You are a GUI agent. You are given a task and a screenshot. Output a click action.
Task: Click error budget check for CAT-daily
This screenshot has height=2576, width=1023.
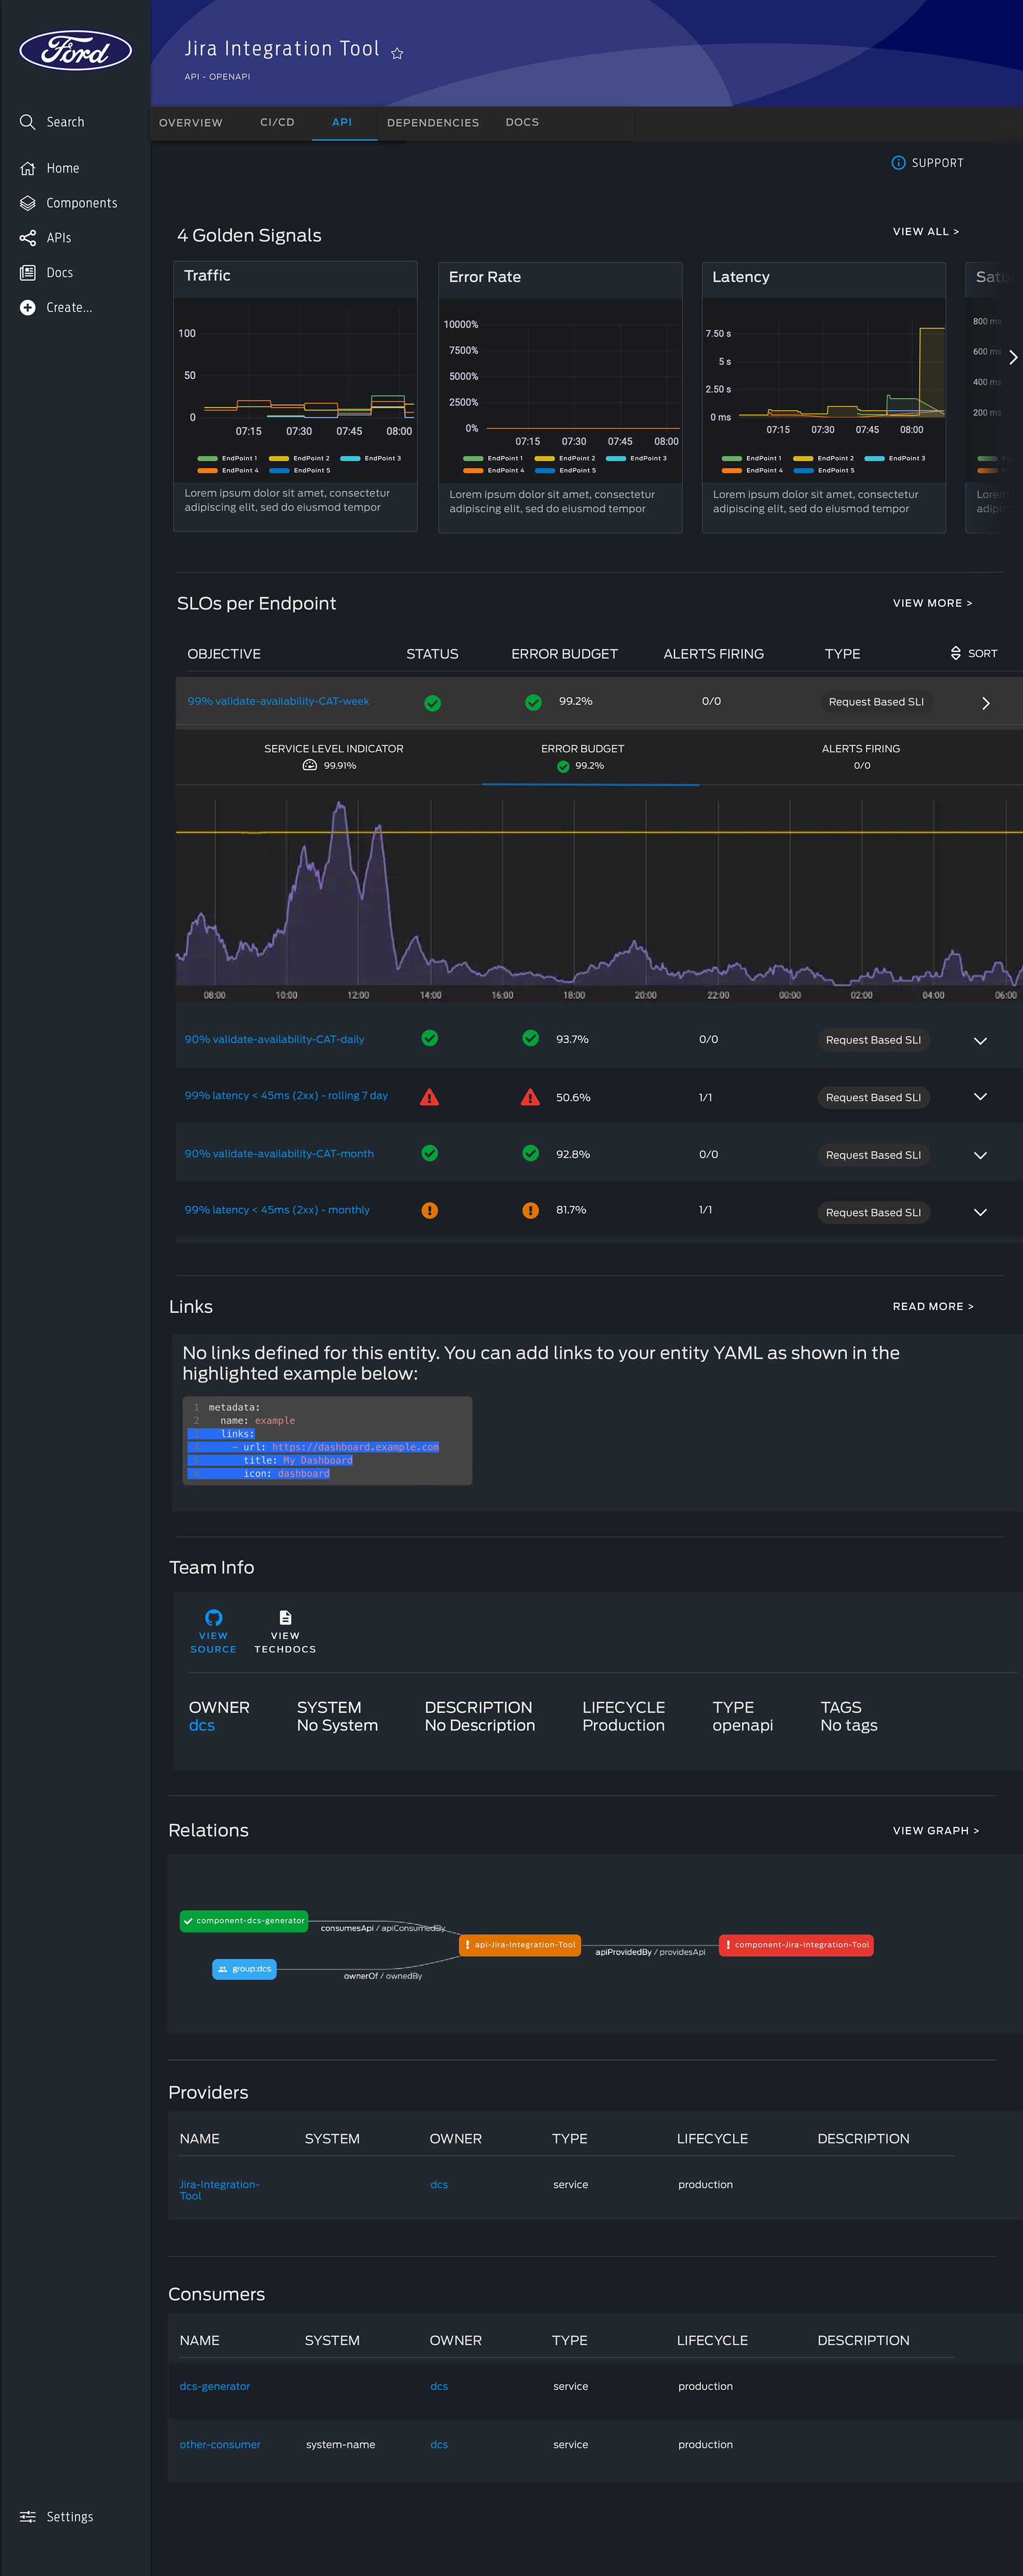[530, 1038]
